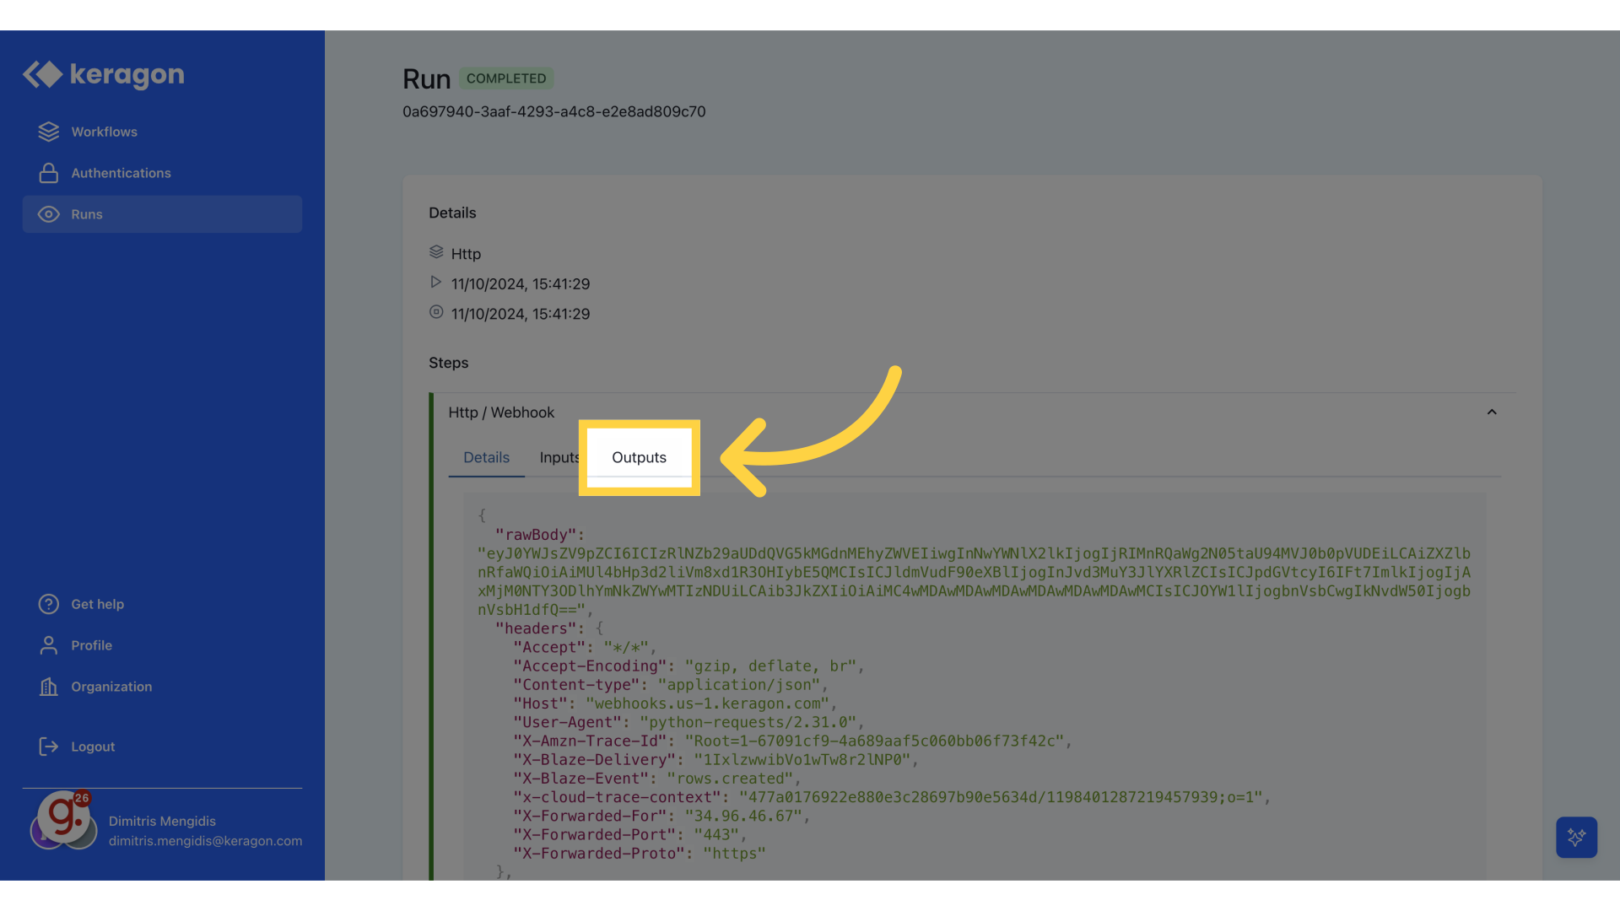
Task: Click the Http workflow name in Details
Action: [x=466, y=254]
